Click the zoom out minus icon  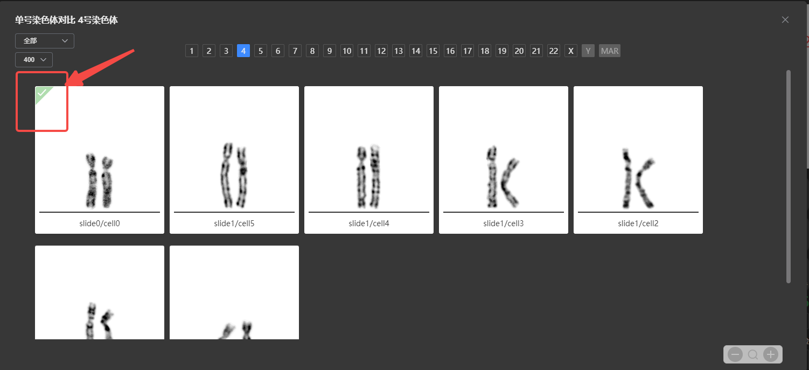[735, 354]
